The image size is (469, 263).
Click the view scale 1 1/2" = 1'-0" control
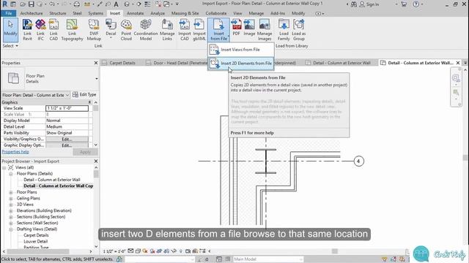[x=114, y=251]
